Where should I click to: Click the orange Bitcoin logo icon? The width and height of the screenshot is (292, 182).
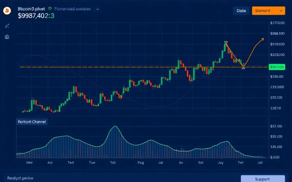click(x=7, y=11)
